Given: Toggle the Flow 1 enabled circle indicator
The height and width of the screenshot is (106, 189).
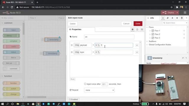Looking at the screenshot, I should [x=184, y=31].
